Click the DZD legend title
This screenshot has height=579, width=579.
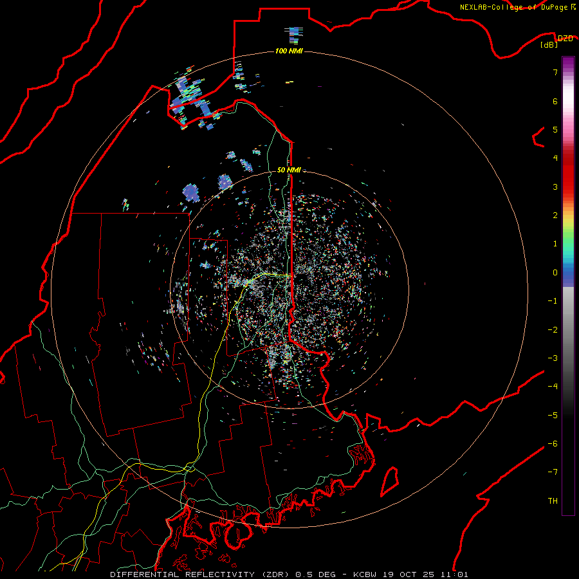pyautogui.click(x=565, y=39)
